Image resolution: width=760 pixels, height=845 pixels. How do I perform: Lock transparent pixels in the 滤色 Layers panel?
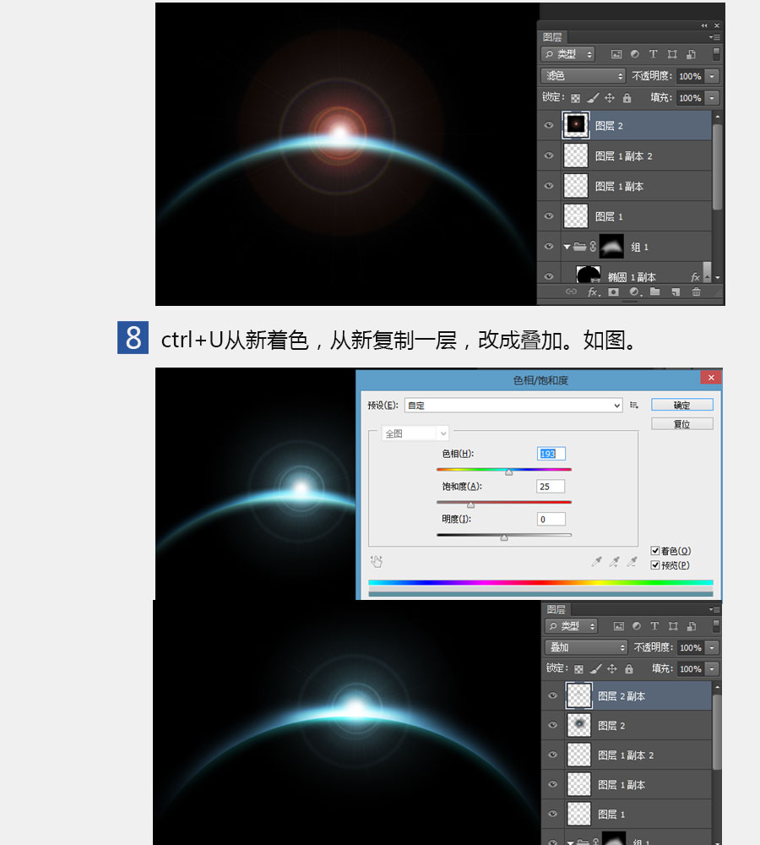(x=575, y=98)
